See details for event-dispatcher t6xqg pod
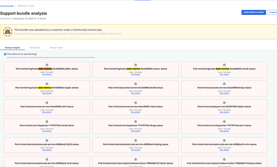The width and height of the screenshot is (277, 167). click(x=136, y=131)
